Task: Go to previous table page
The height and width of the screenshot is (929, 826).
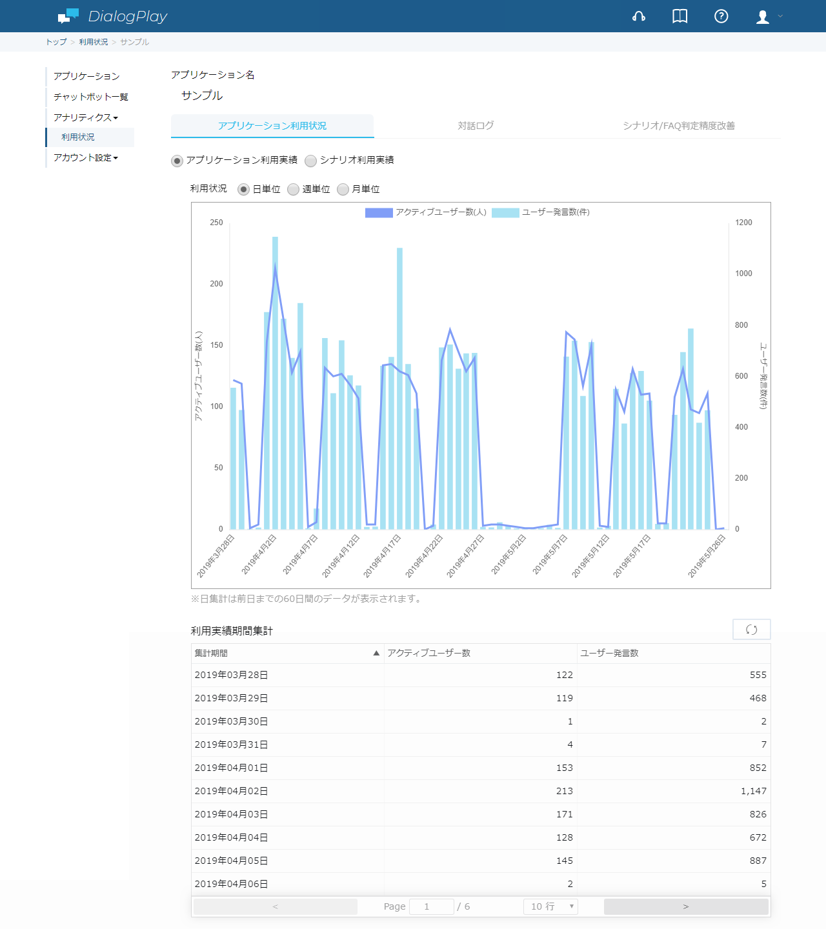Action: pyautogui.click(x=276, y=906)
